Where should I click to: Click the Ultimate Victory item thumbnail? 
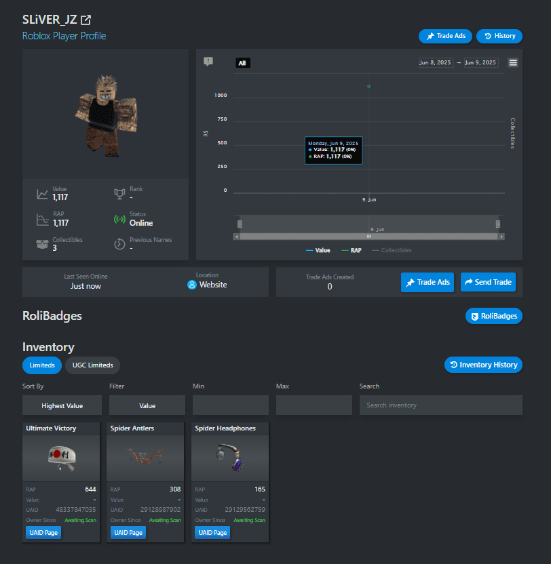coord(61,458)
